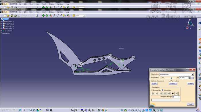Select the Rotate view tool
201x112 pixels.
click(133, 110)
